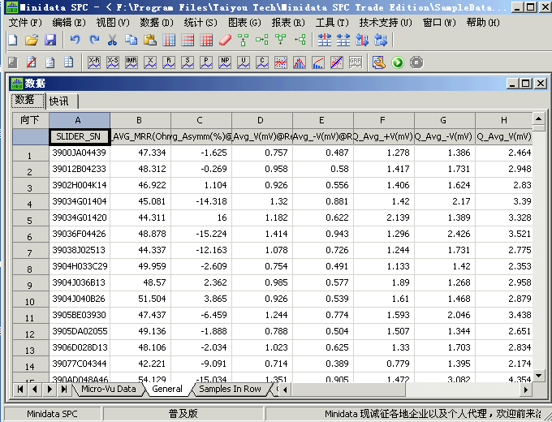Image resolution: width=552 pixels, height=422 pixels.
Task: Open the 帮助(H) menu
Action: pos(483,23)
